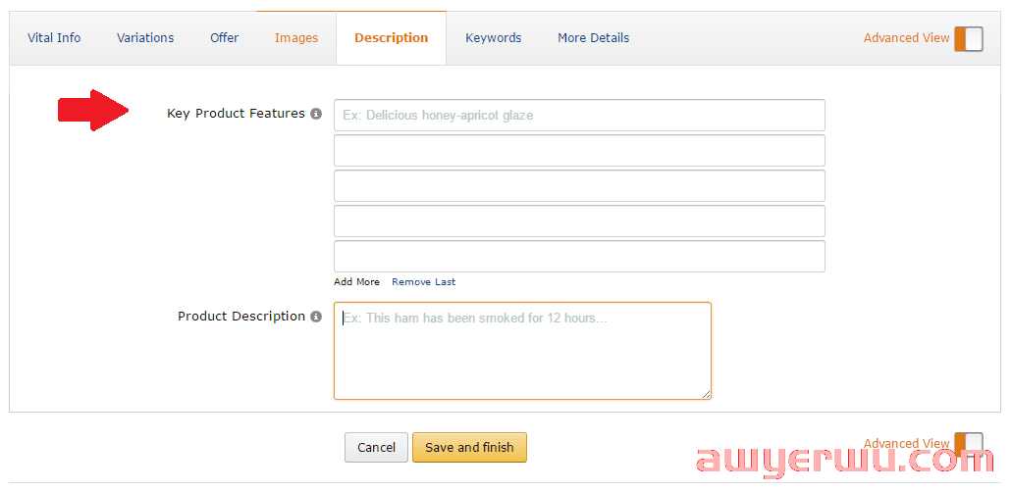
Task: Go to the Offer tab
Action: point(224,38)
